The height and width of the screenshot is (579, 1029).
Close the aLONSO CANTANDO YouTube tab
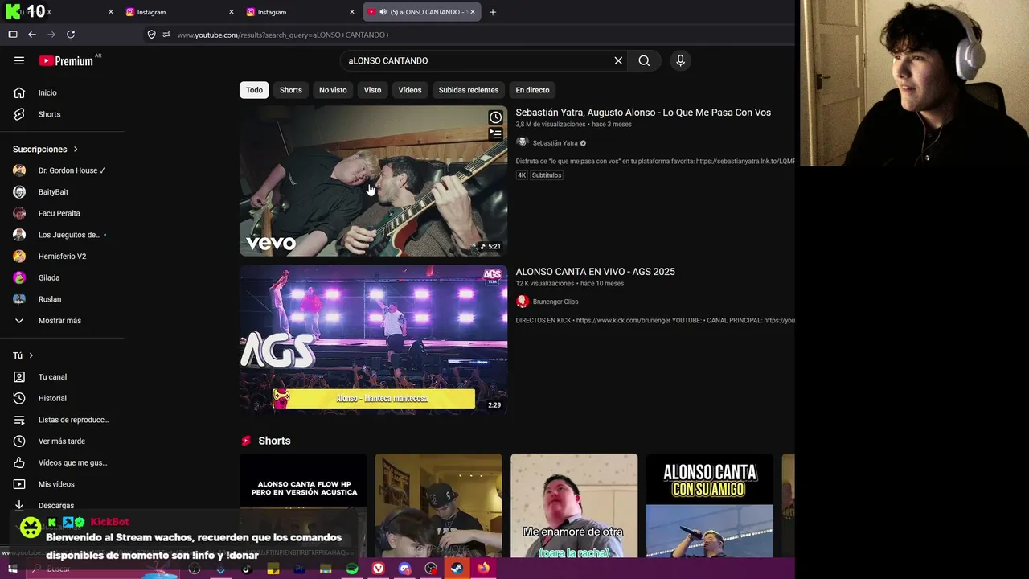point(473,12)
